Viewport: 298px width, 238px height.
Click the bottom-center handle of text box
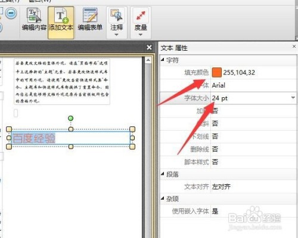tap(71, 147)
